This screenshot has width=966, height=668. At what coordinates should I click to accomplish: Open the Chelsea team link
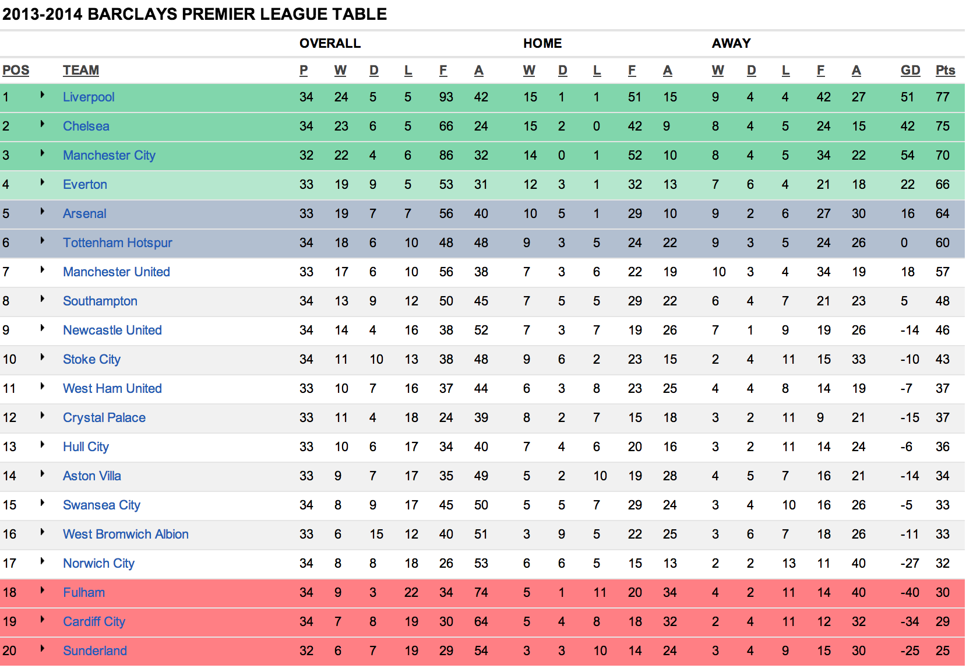pyautogui.click(x=86, y=126)
